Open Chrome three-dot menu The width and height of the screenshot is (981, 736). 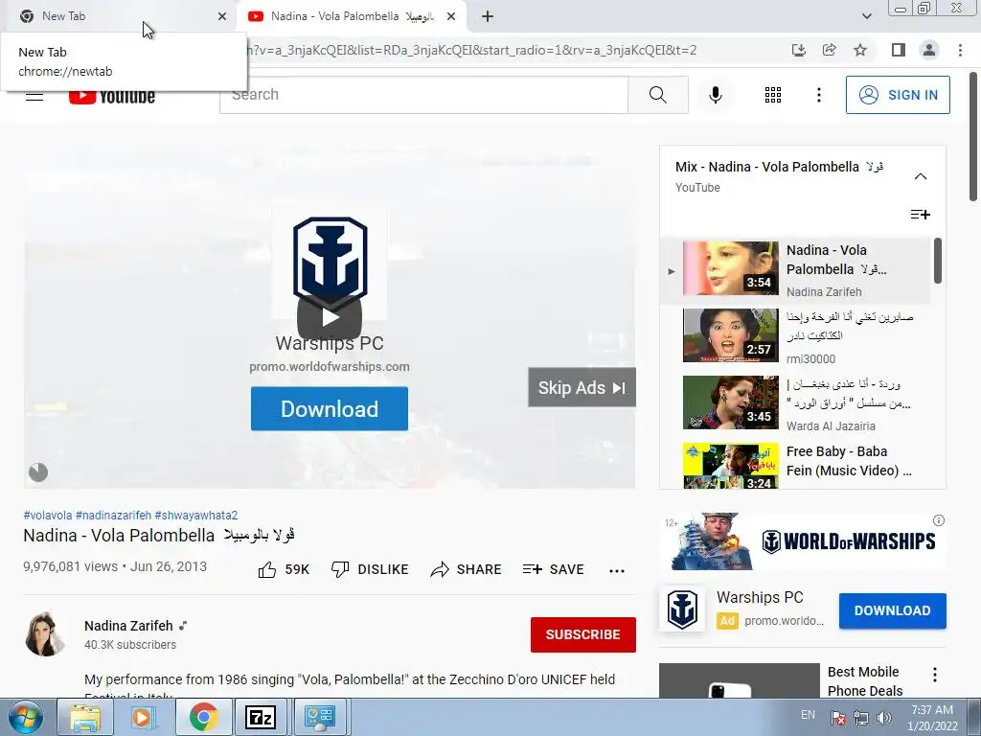(960, 50)
